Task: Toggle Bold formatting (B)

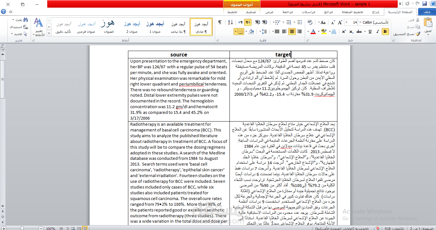Action: point(385,31)
